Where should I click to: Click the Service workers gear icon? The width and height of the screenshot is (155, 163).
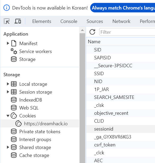coord(14,51)
